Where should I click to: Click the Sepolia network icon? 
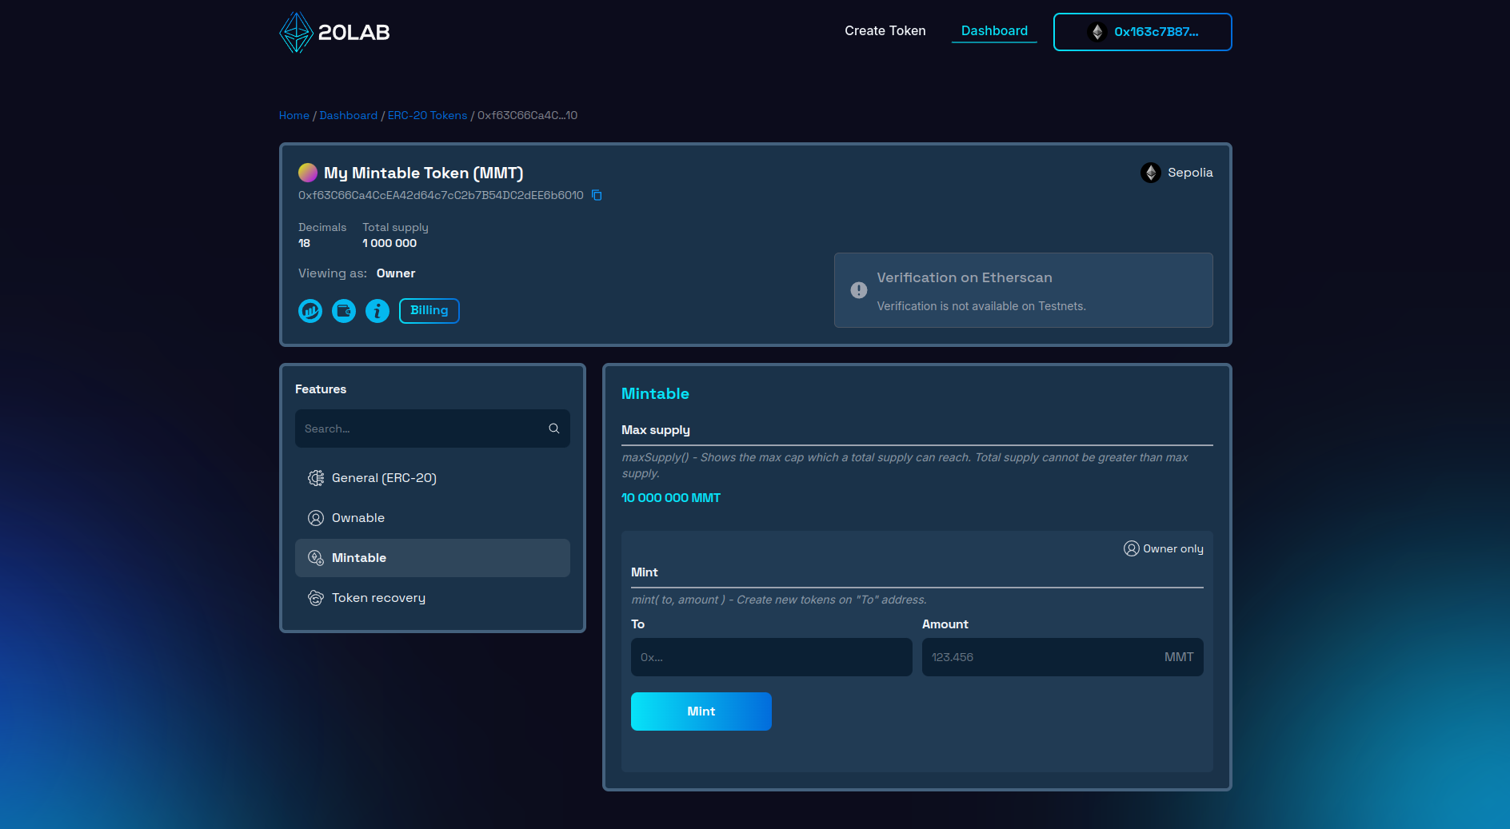(x=1151, y=173)
